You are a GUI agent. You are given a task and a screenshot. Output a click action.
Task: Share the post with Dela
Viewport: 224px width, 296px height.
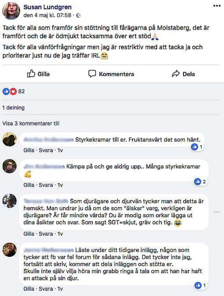[x=183, y=74]
